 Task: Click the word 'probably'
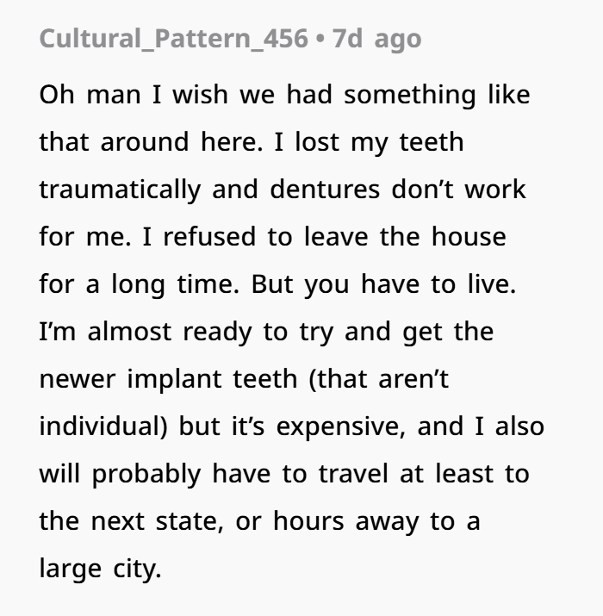[146, 474]
